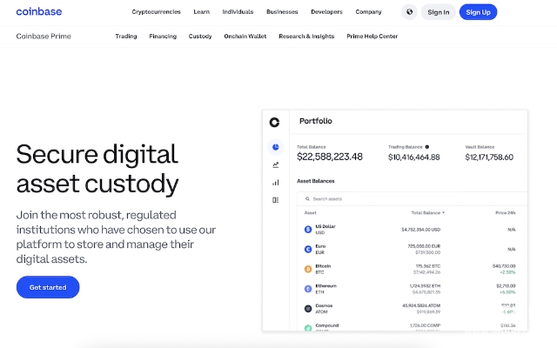Click the Get started button
Screen dimensions: 557x348
48,287
